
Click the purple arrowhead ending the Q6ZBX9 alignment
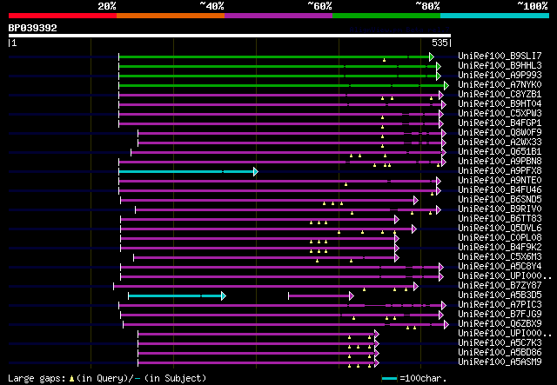pyautogui.click(x=446, y=325)
